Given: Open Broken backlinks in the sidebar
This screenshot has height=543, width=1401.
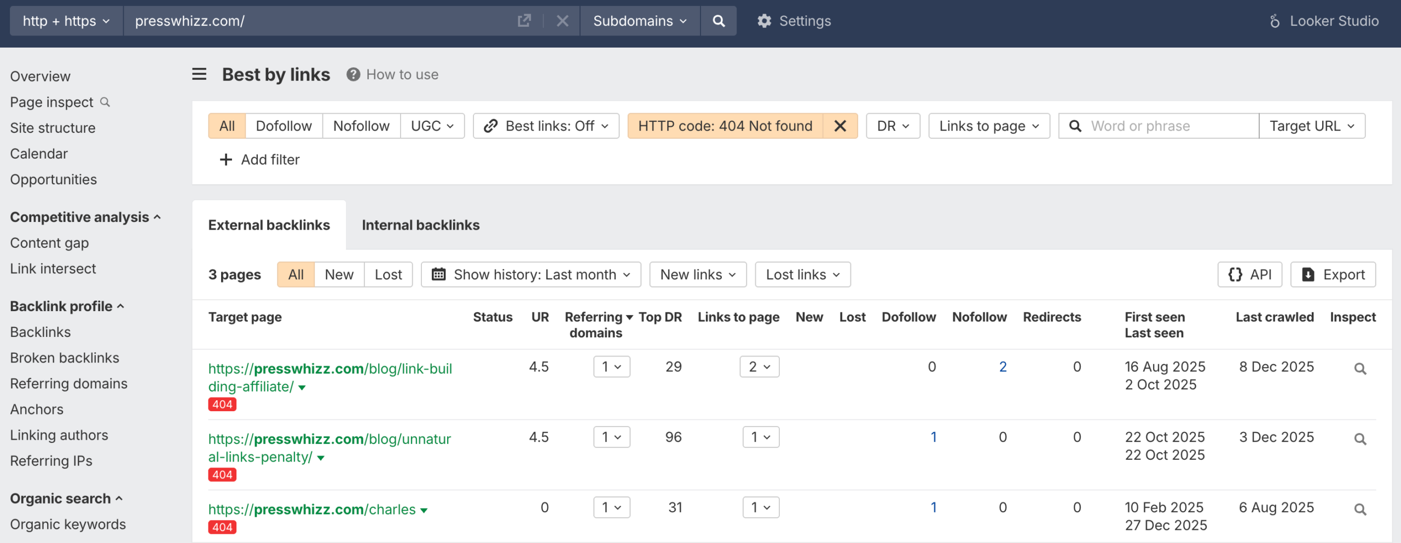Looking at the screenshot, I should tap(64, 358).
